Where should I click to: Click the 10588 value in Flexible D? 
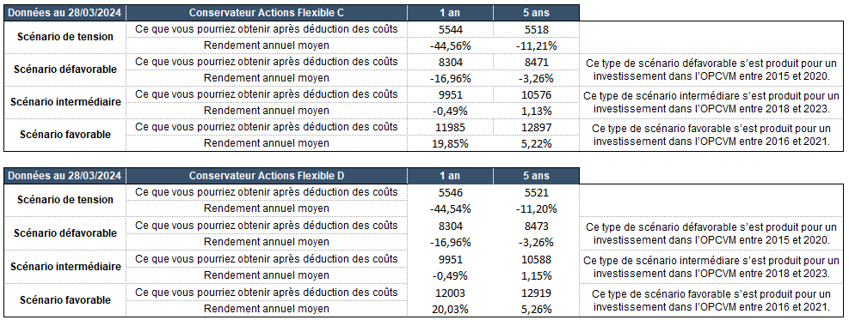(x=536, y=259)
